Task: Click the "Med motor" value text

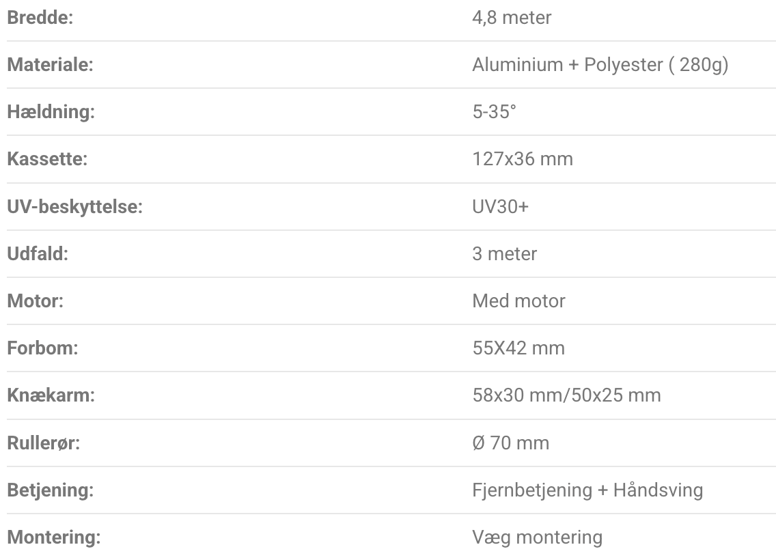Action: pos(518,301)
